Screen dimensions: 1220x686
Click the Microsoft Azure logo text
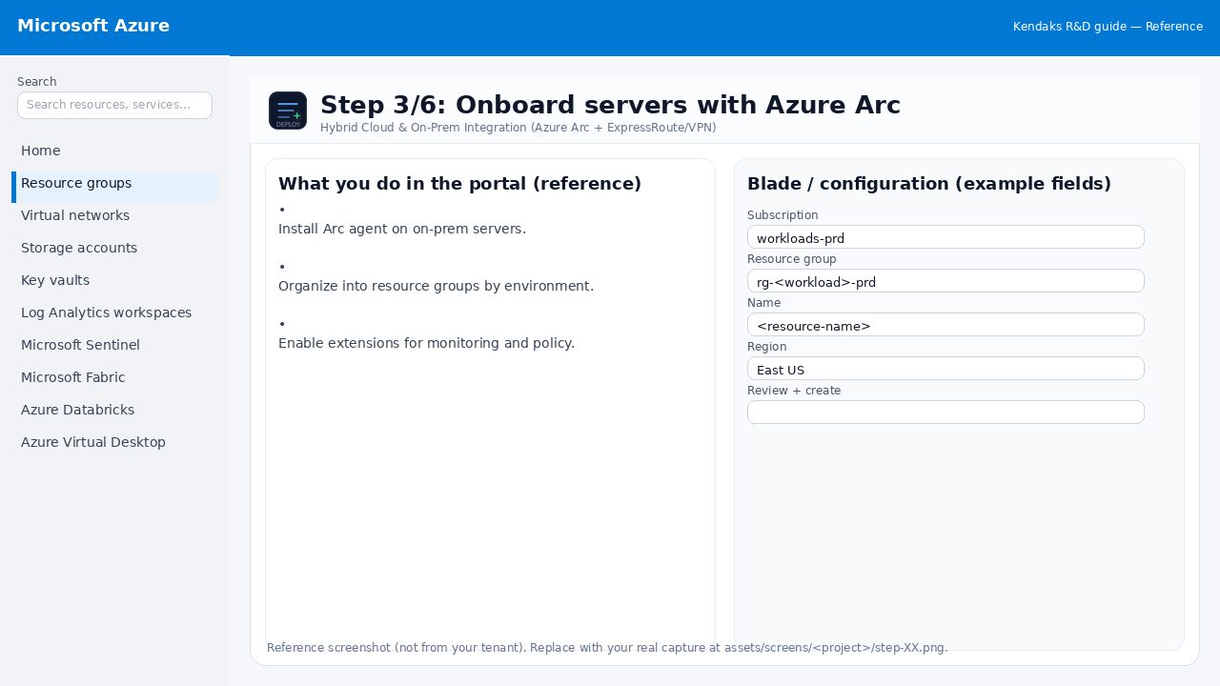93,26
